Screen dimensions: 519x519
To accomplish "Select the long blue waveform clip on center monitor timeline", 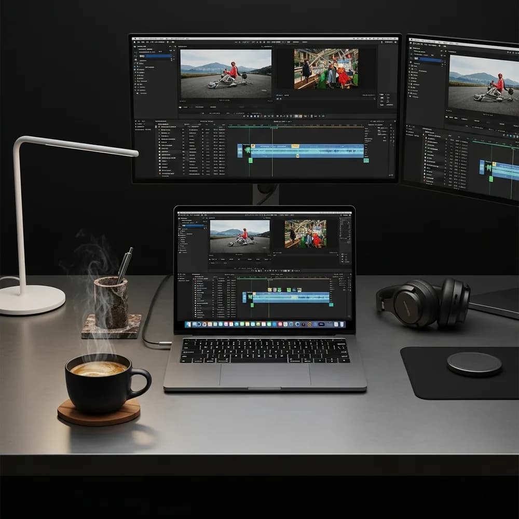I will point(307,151).
